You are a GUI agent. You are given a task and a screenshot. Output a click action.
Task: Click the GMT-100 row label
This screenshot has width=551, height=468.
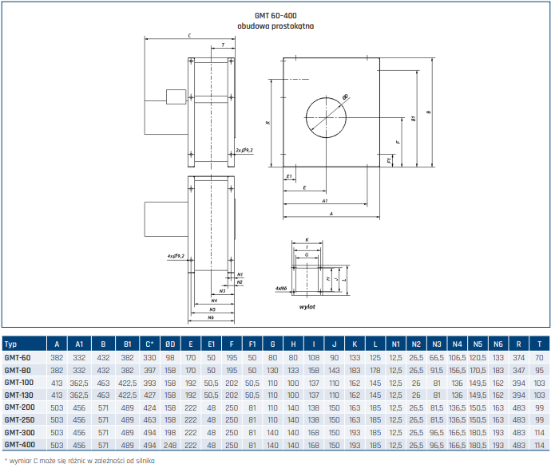point(19,383)
